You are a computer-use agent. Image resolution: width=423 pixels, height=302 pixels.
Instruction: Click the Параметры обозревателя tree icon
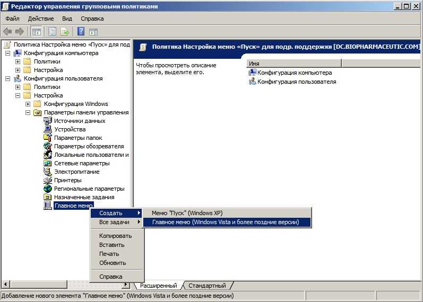[48, 146]
